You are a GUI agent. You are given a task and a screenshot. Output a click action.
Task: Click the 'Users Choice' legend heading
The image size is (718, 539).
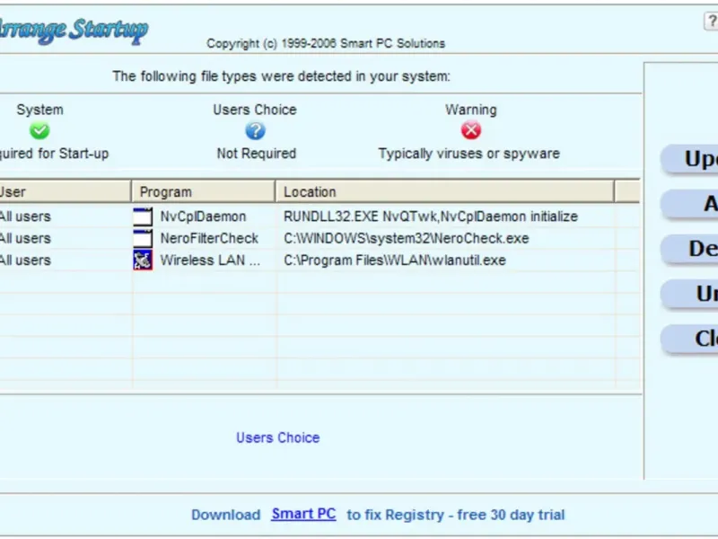pos(255,110)
